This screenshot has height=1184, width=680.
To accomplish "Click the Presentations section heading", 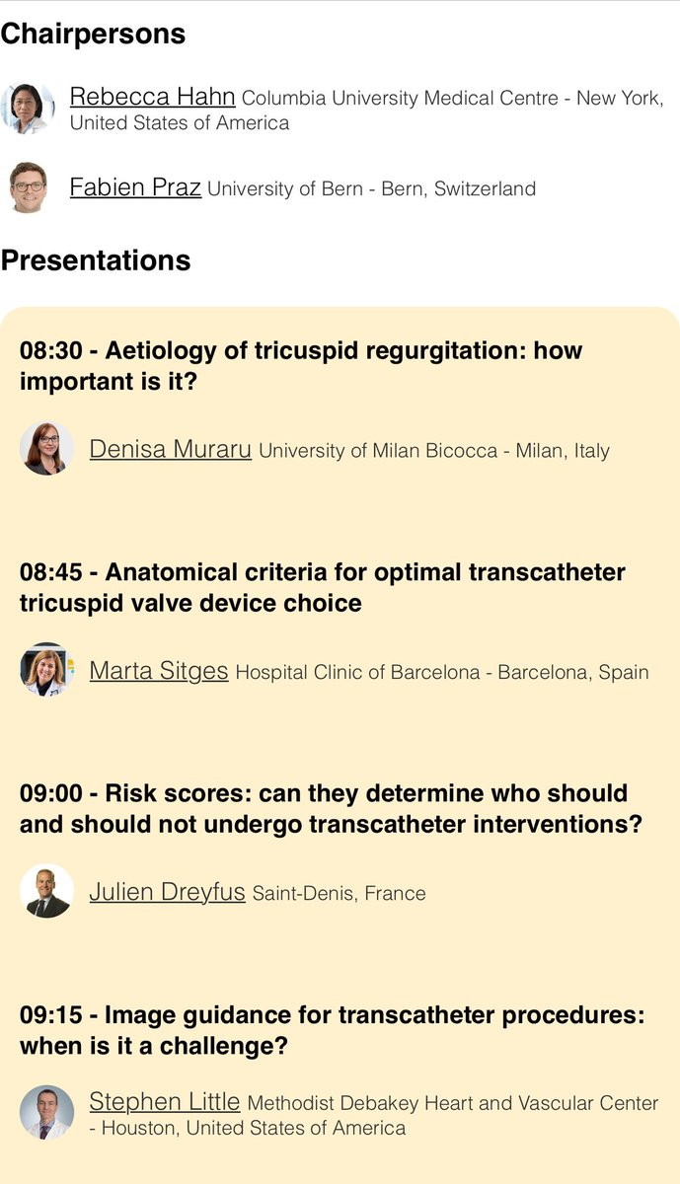I will [x=96, y=260].
